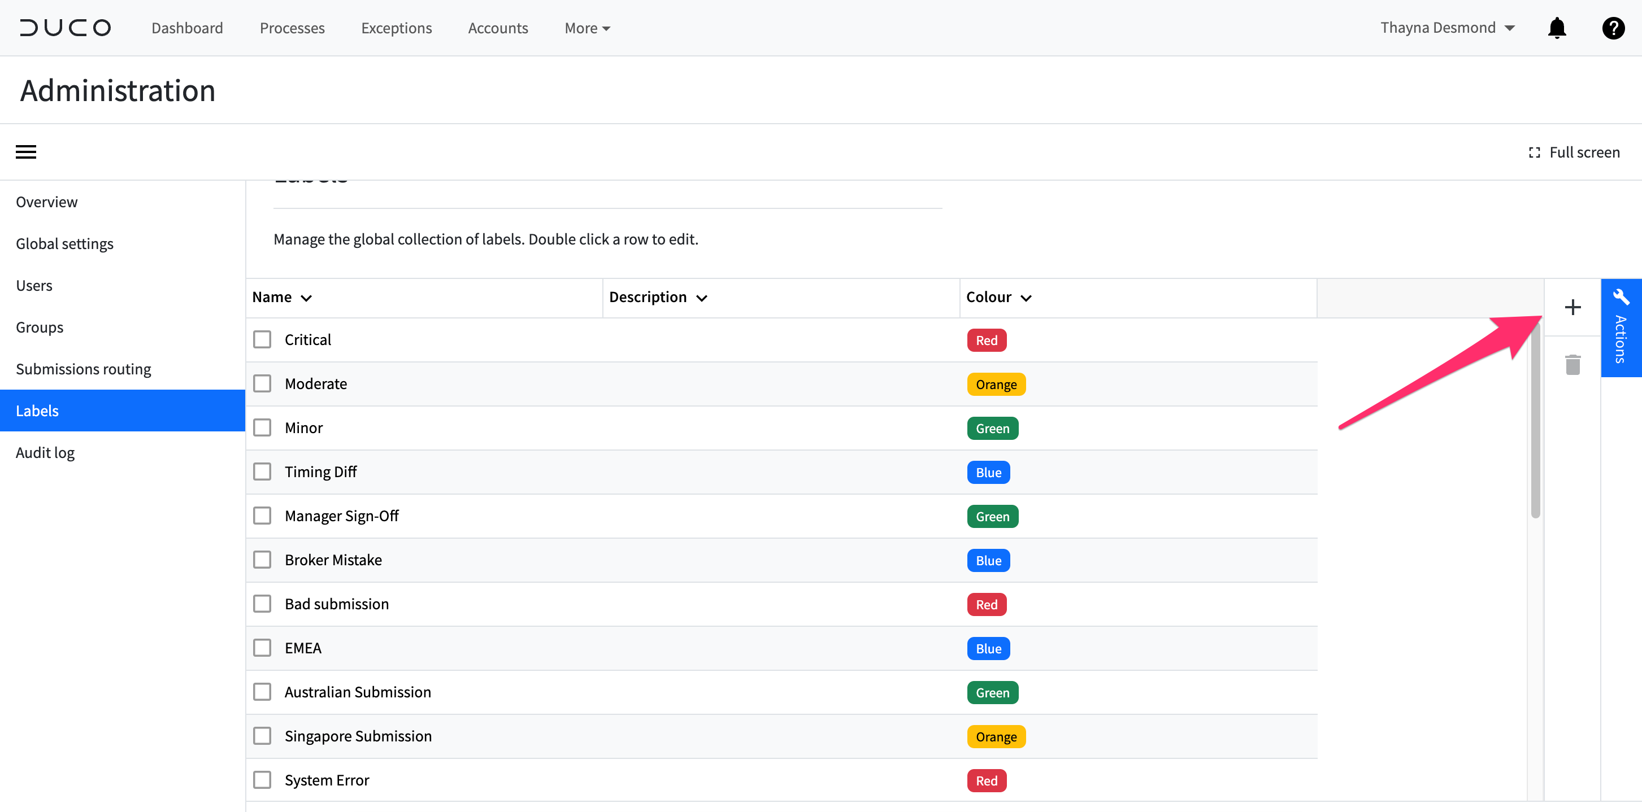Click the Orange badge for Singapore Submission

point(996,737)
